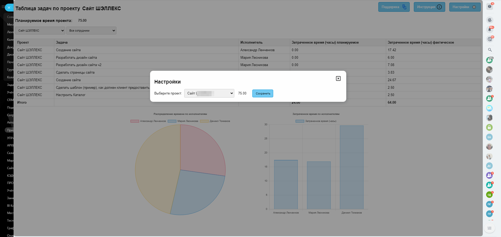This screenshot has width=501, height=237.
Task: Open notifications bell in right sidebar
Action: tap(490, 29)
